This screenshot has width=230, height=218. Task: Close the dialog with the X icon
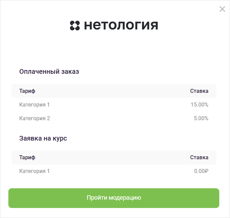[222, 9]
